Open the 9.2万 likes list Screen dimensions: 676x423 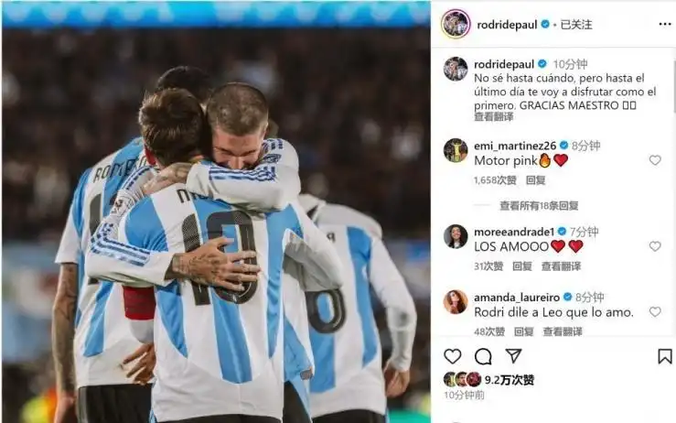click(510, 380)
